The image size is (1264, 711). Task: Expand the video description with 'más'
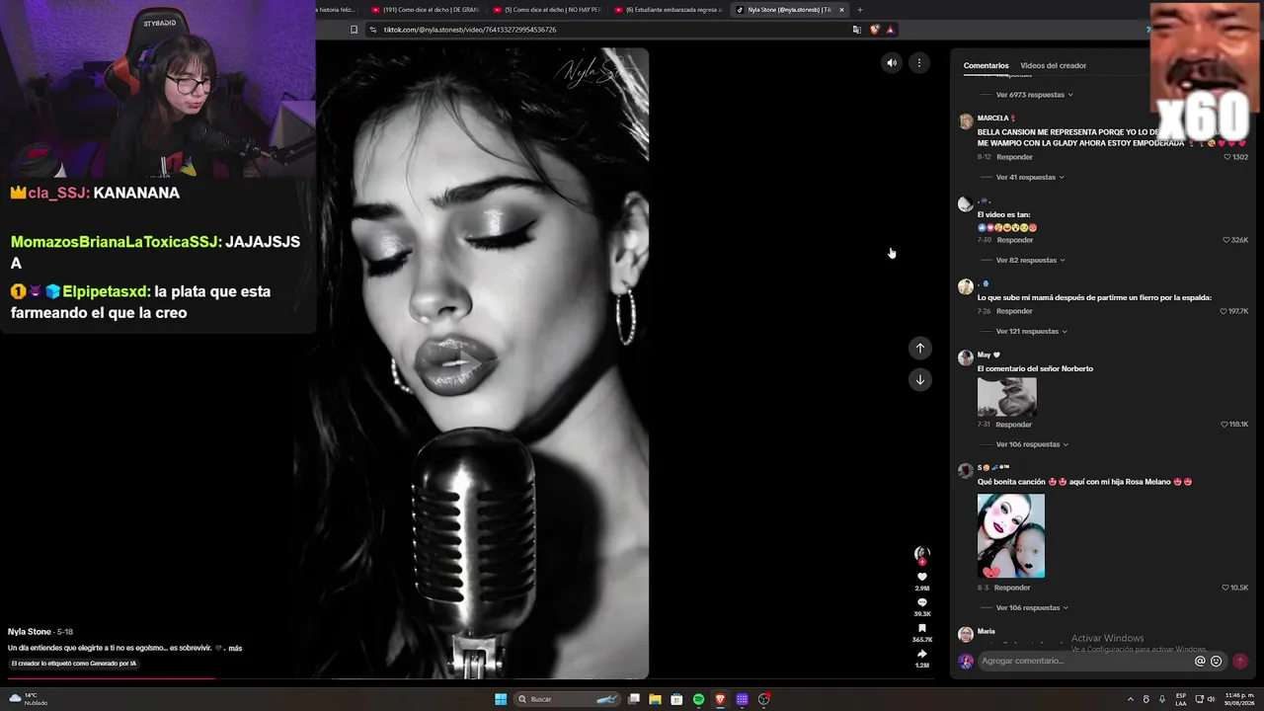click(235, 648)
